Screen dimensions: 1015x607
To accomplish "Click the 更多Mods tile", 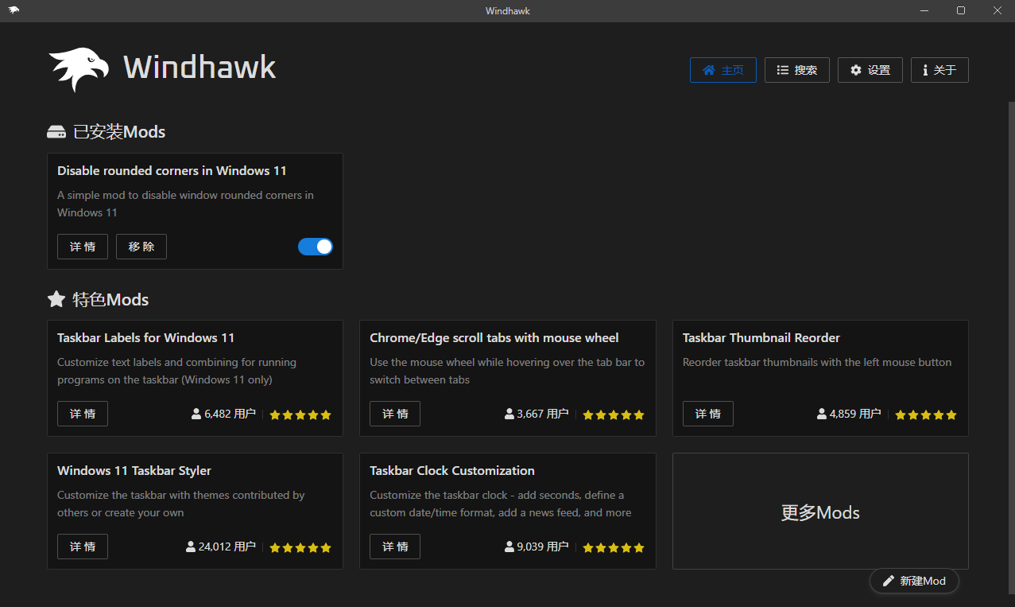I will (820, 512).
